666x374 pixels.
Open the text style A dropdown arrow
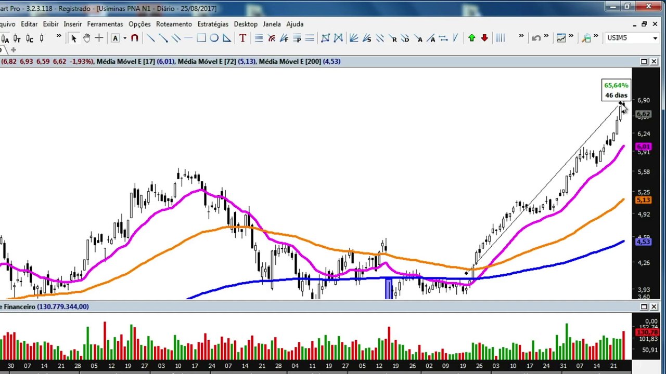click(125, 38)
